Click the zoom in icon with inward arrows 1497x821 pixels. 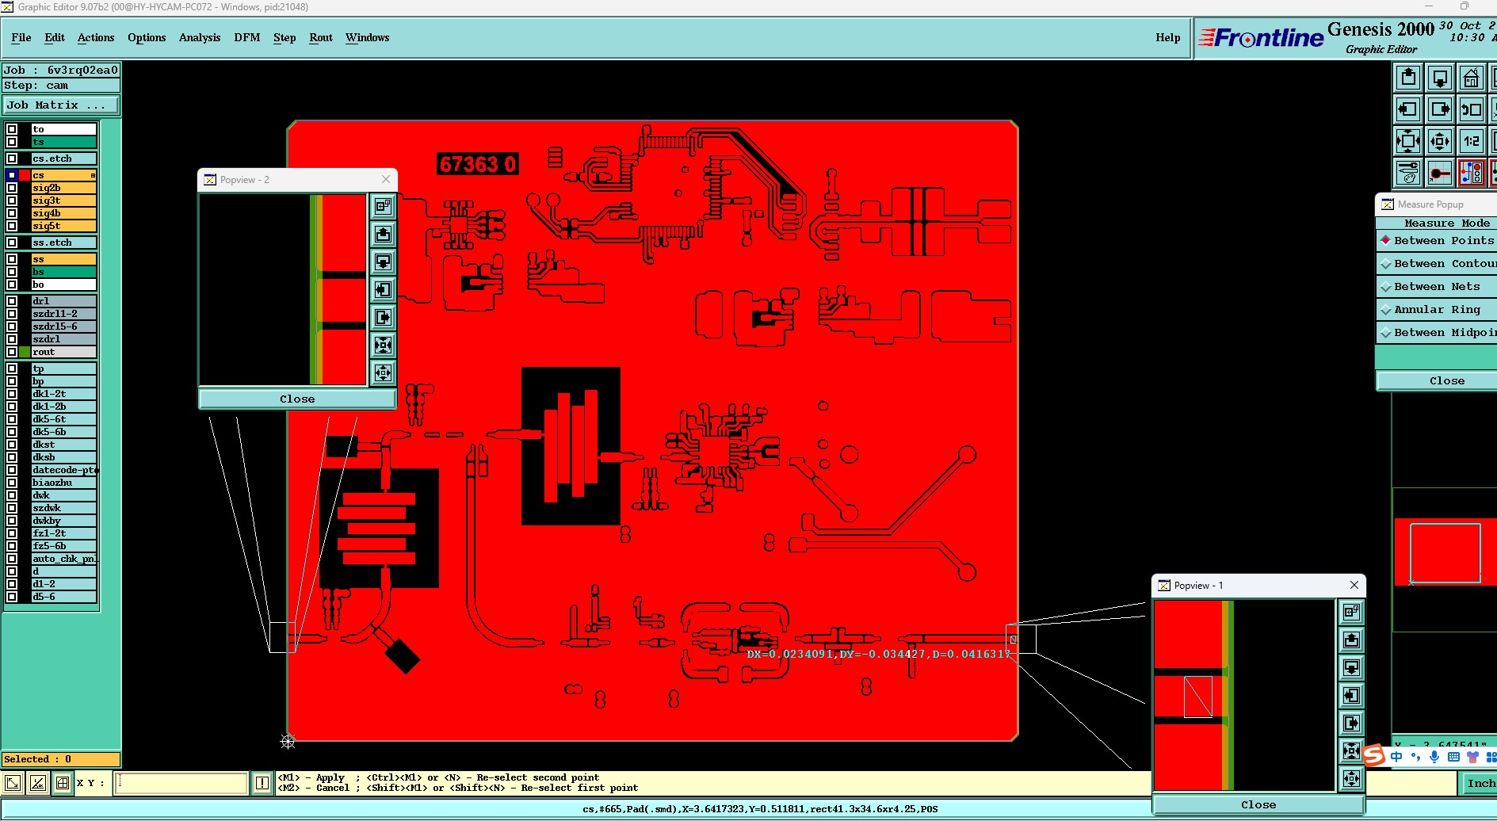pyautogui.click(x=1408, y=141)
